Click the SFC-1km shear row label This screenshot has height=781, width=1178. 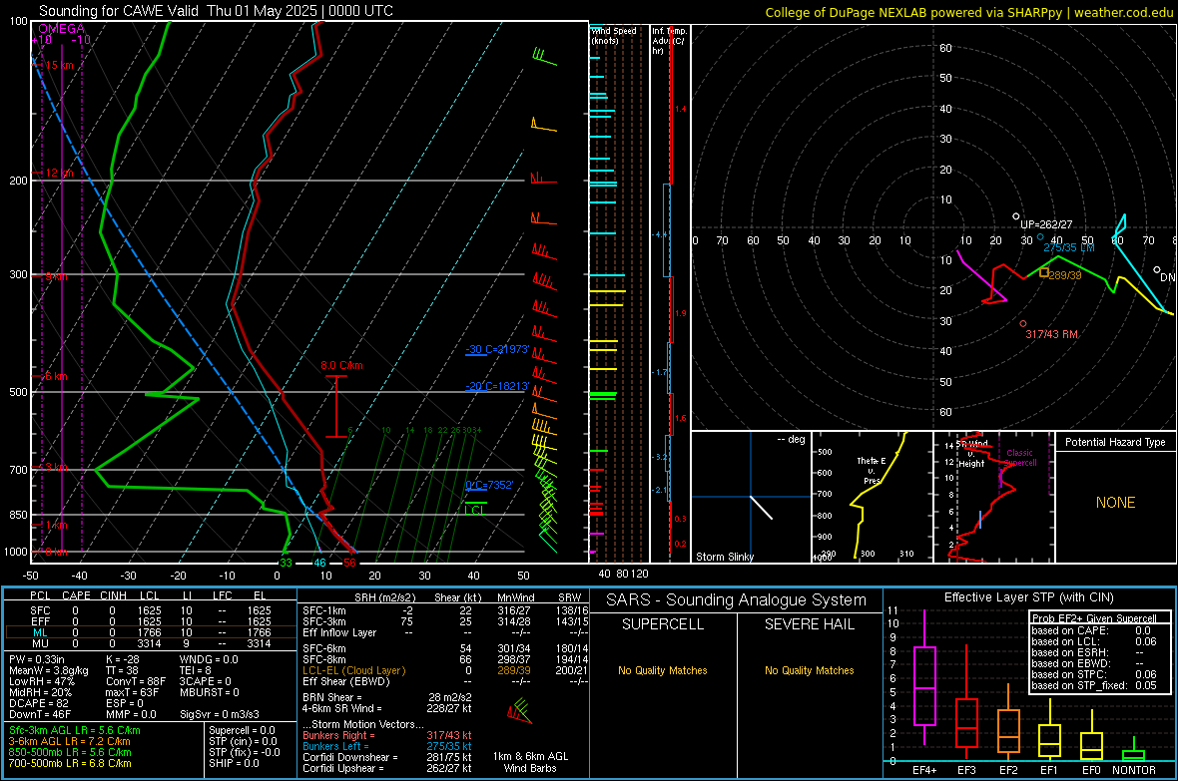pos(324,610)
